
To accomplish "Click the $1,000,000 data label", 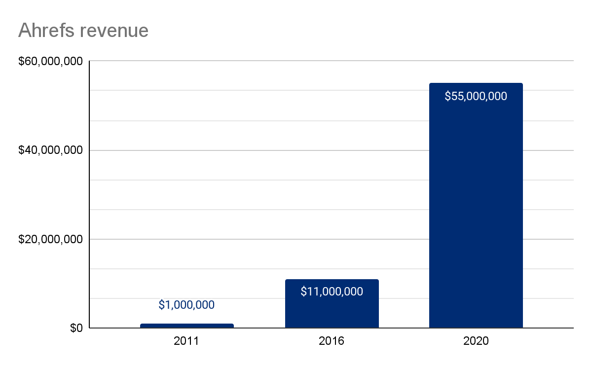I will click(186, 305).
